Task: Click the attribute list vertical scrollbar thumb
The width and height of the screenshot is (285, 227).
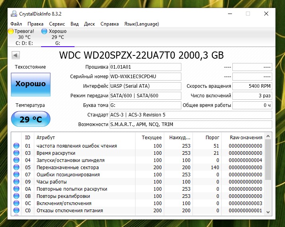Action: pyautogui.click(x=268, y=160)
